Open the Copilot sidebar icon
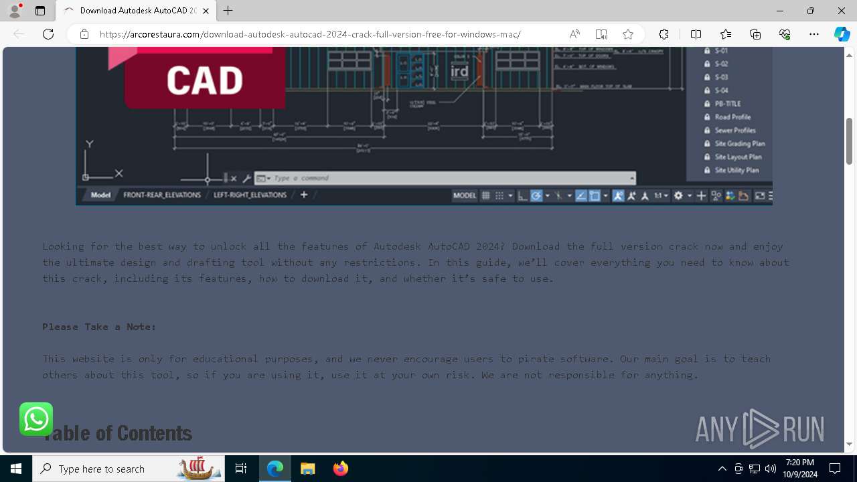Viewport: 857px width, 482px height. pos(842,34)
